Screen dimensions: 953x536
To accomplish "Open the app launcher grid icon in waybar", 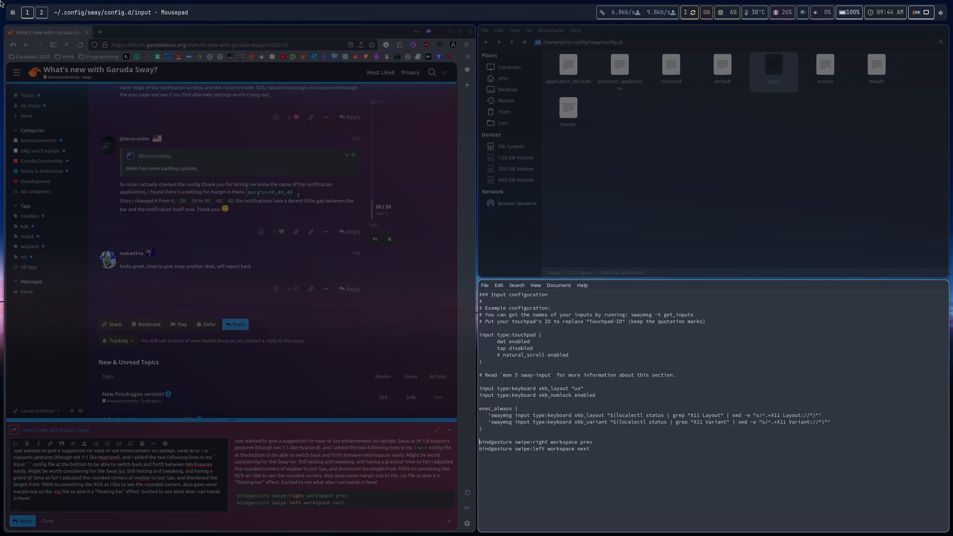I will [12, 12].
